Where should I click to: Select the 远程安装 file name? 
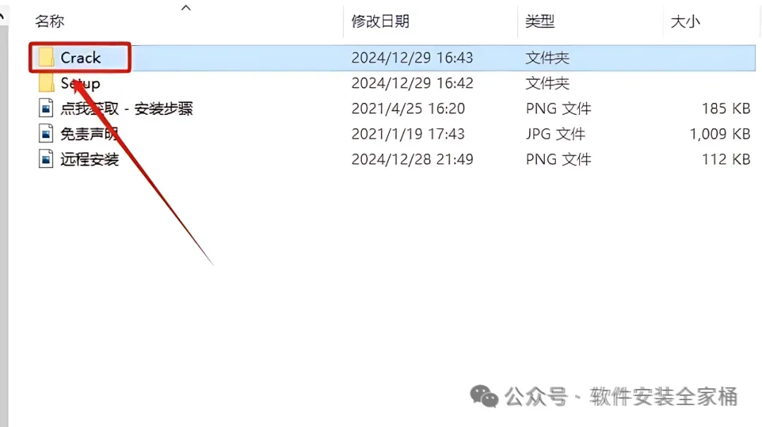(90, 159)
